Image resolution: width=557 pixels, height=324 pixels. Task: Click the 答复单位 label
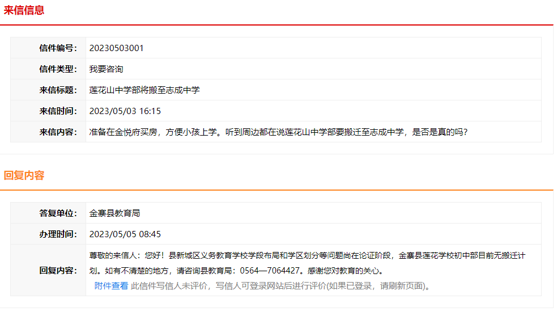(58, 213)
